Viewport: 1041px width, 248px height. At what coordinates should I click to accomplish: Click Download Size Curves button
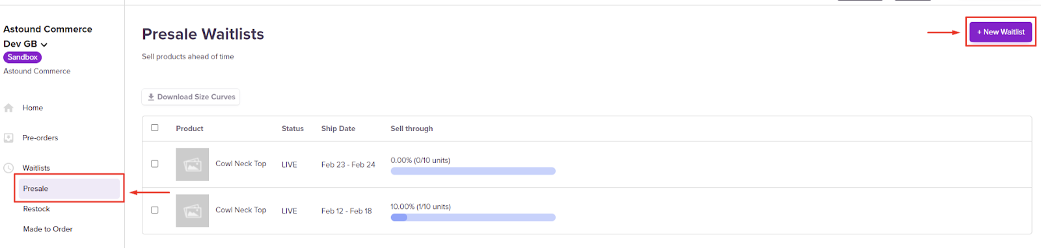coord(191,97)
